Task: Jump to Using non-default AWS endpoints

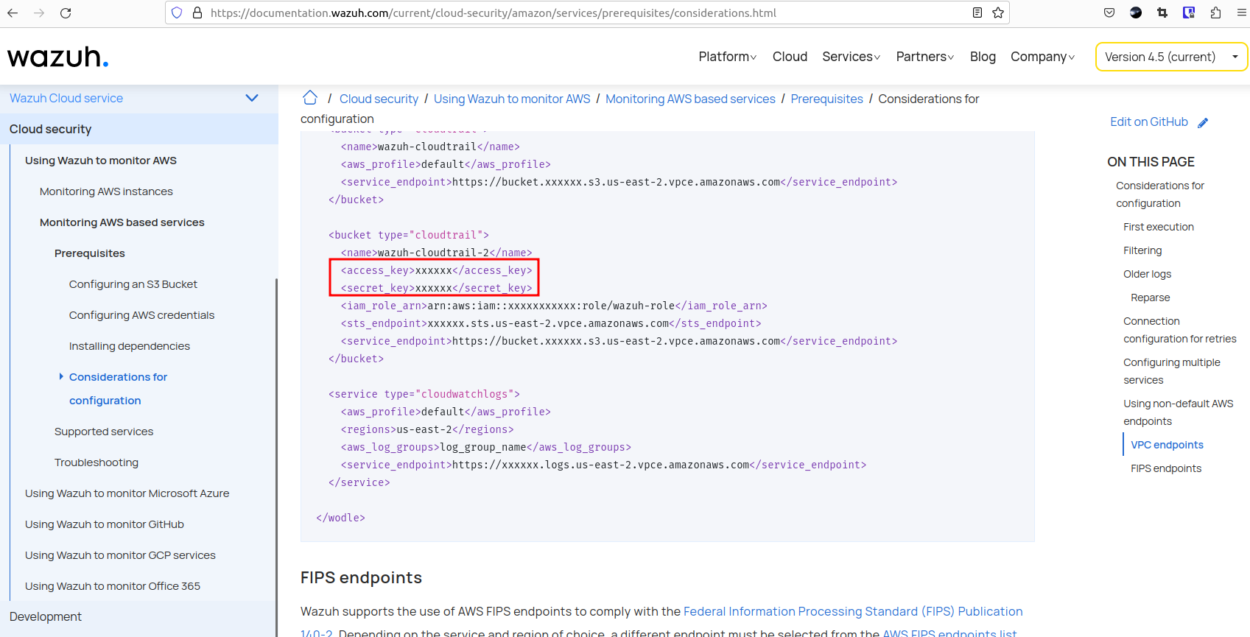Action: pos(1179,412)
